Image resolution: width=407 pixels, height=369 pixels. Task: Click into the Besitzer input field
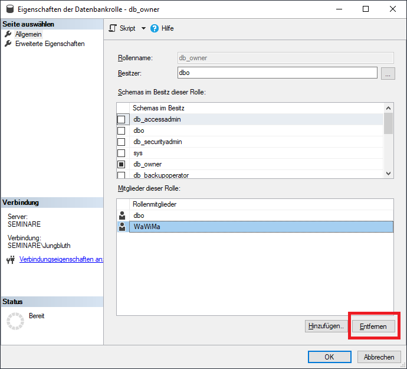277,73
